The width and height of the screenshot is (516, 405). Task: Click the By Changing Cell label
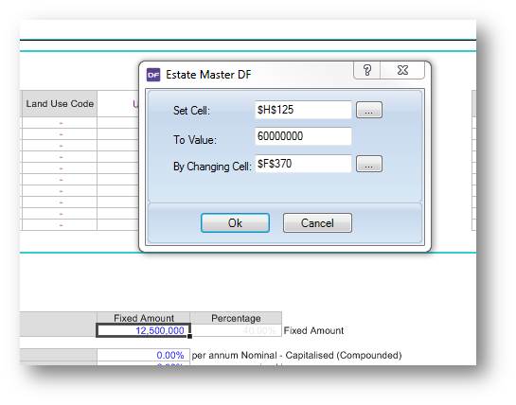coord(212,167)
